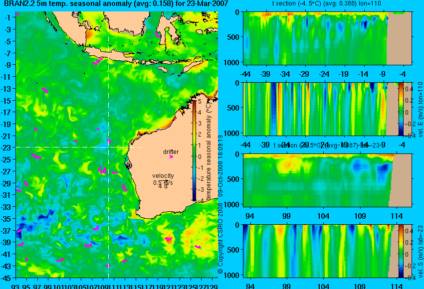
Task: Click the 'temperature seasonal anomaly (°C)' colorbar label
Action: pos(209,151)
